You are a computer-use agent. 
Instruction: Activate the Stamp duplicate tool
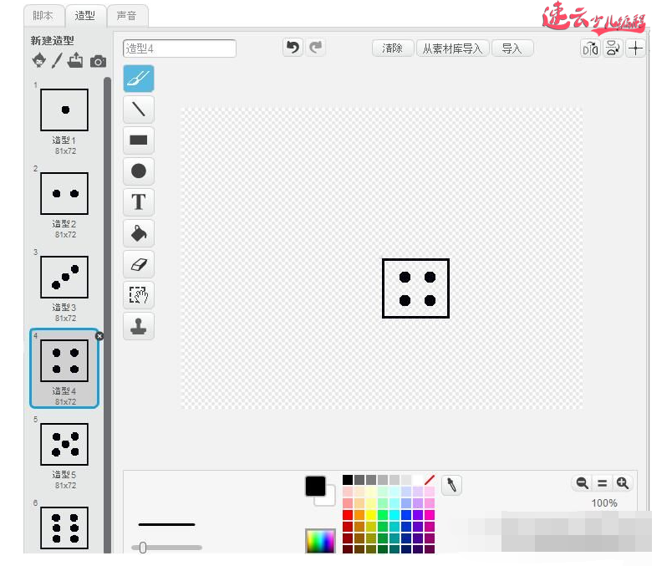pos(139,326)
